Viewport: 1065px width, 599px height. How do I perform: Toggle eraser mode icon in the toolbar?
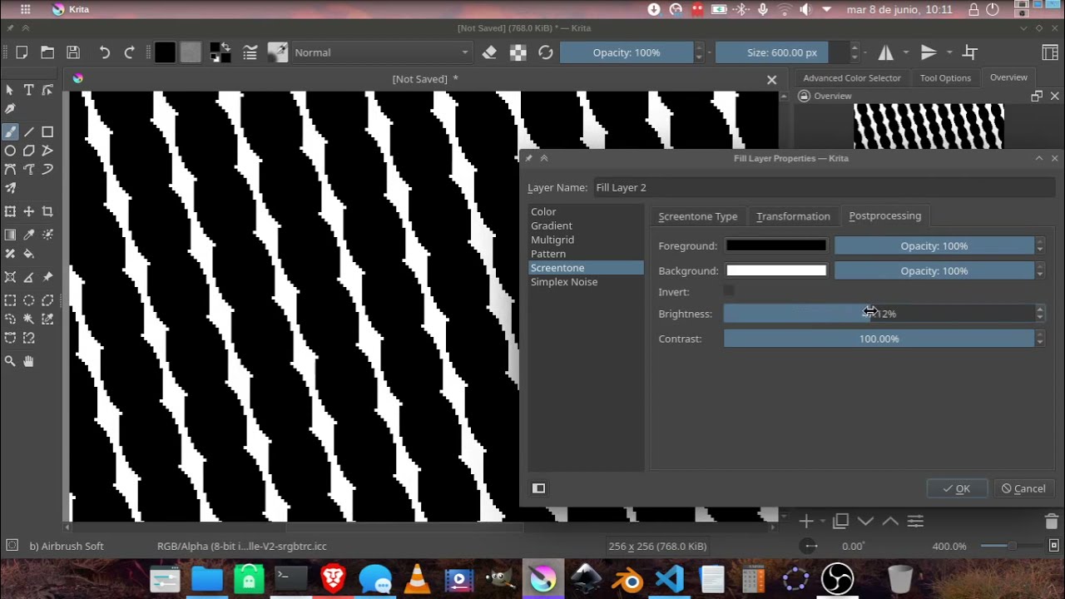[489, 52]
